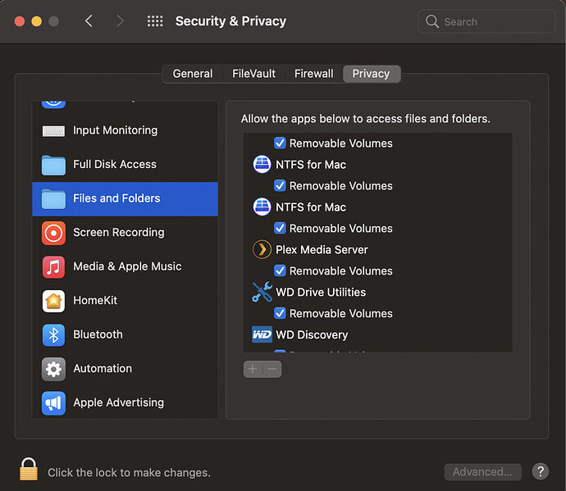Switch to the General tab
Image resolution: width=566 pixels, height=491 pixels.
coord(193,74)
